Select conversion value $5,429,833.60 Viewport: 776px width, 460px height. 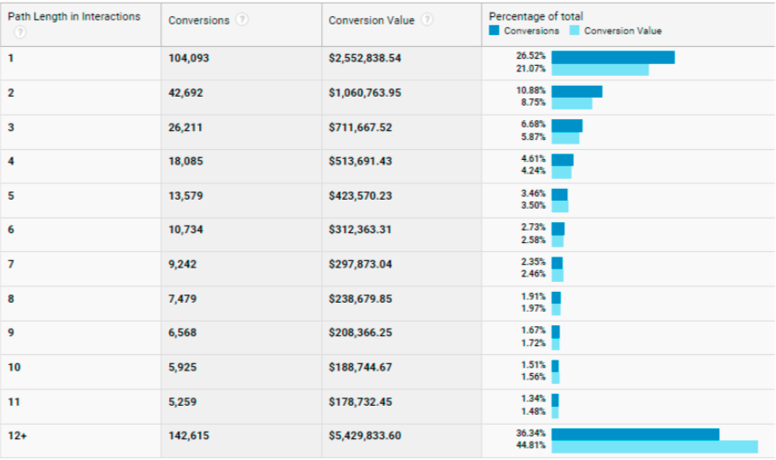(x=364, y=436)
